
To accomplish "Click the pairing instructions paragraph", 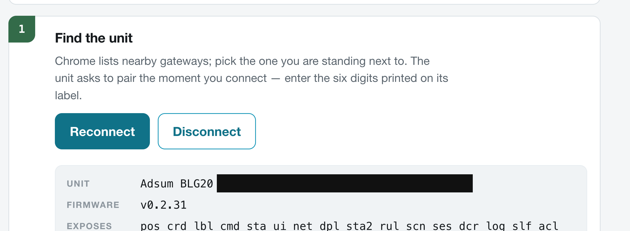I will pos(251,78).
